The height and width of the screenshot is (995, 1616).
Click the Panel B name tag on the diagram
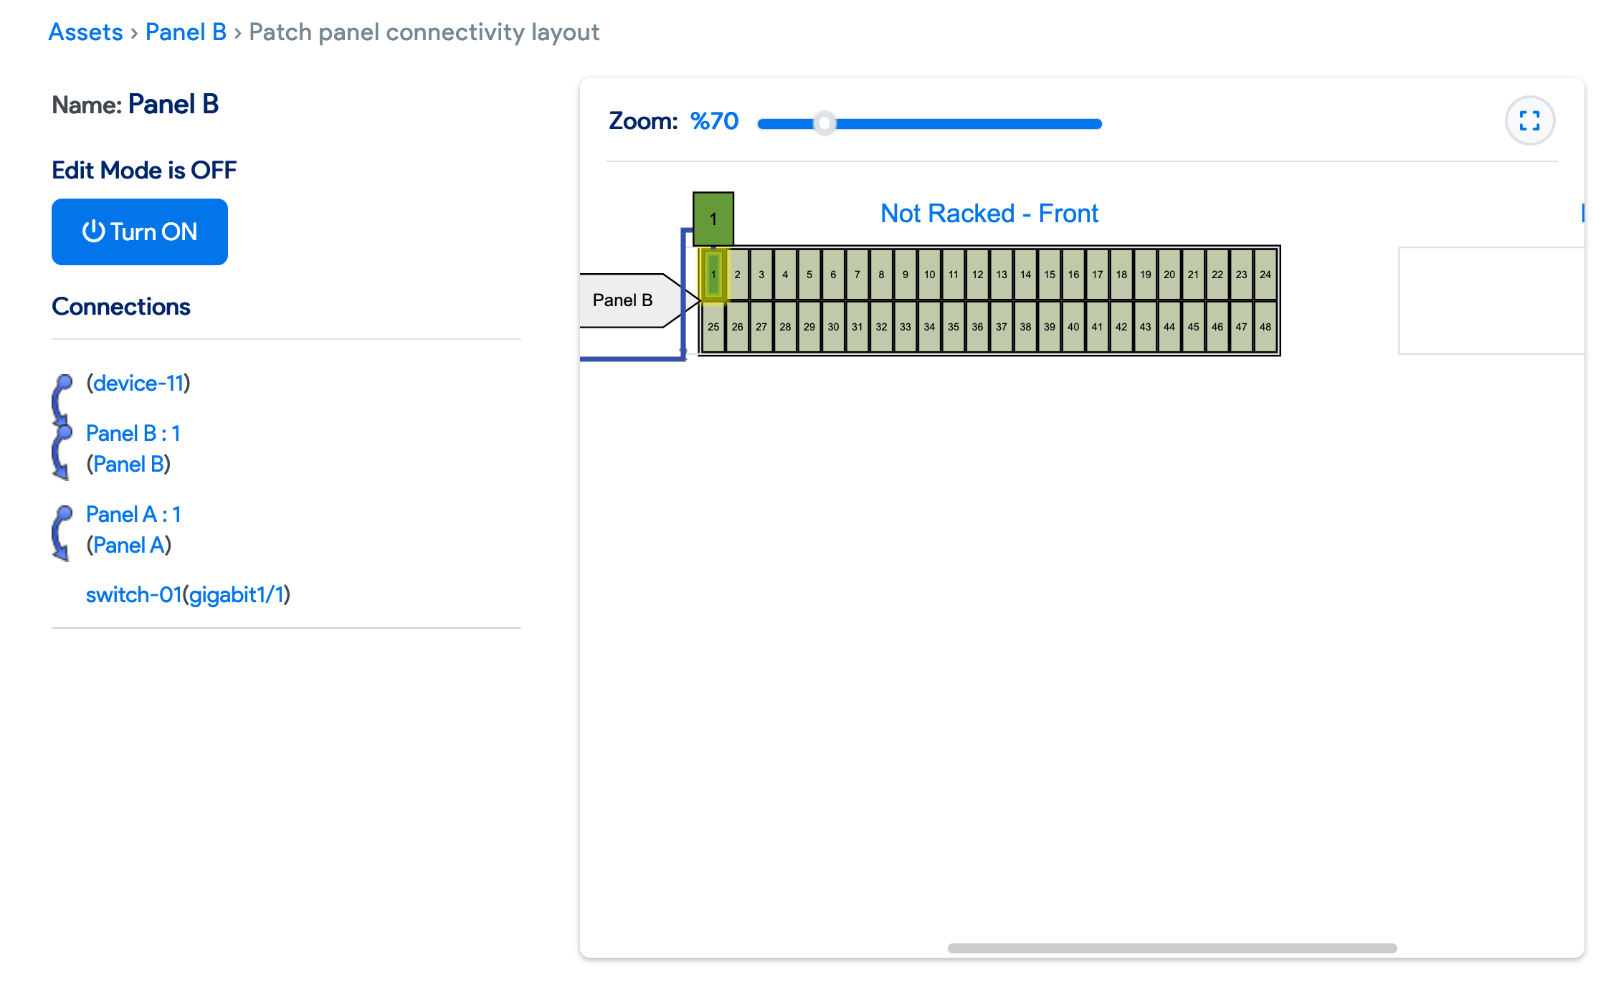coord(623,300)
